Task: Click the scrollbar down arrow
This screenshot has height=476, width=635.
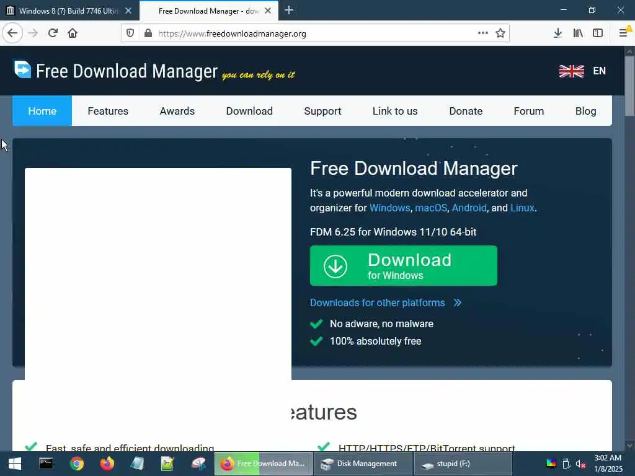Action: point(629,446)
